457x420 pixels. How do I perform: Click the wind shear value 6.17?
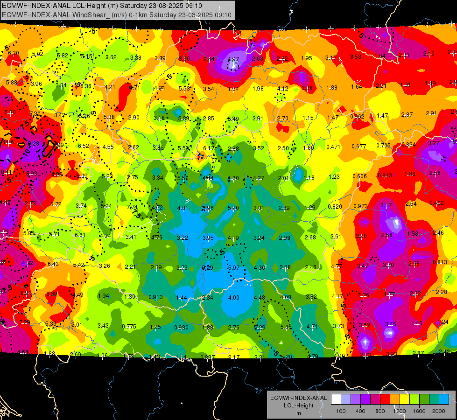[209, 148]
